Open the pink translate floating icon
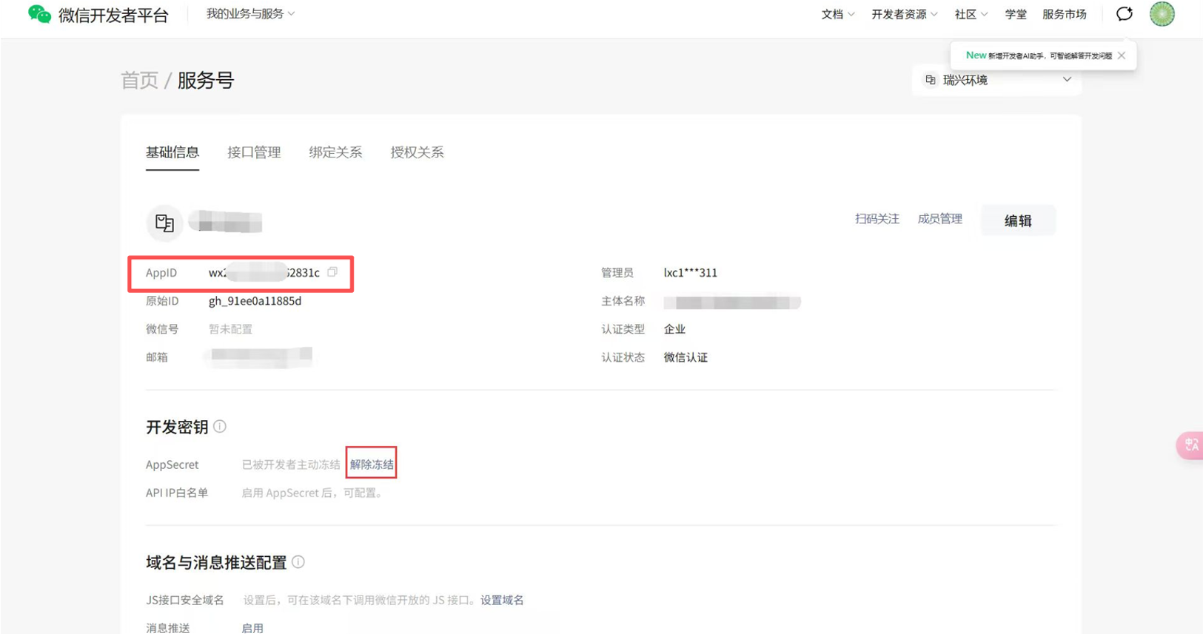The width and height of the screenshot is (1203, 642). click(1190, 445)
